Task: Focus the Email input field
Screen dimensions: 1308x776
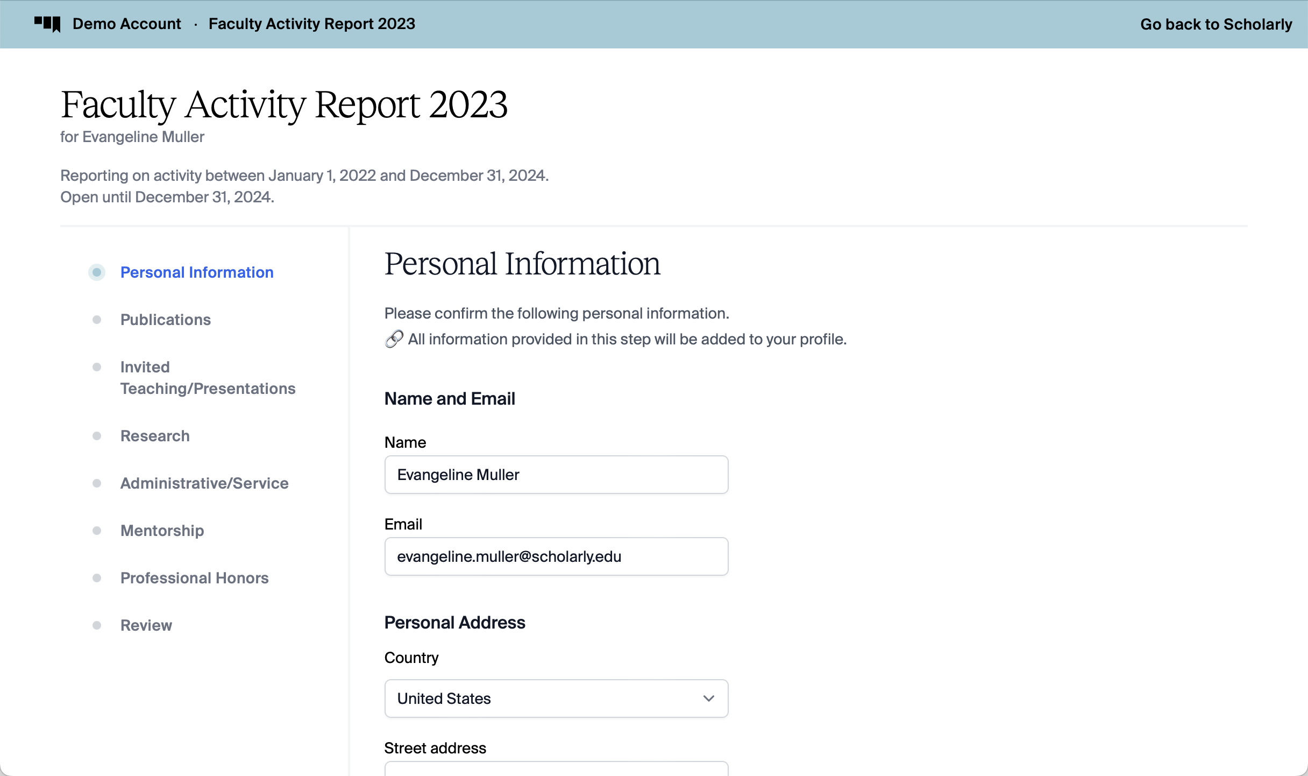Action: pos(556,556)
